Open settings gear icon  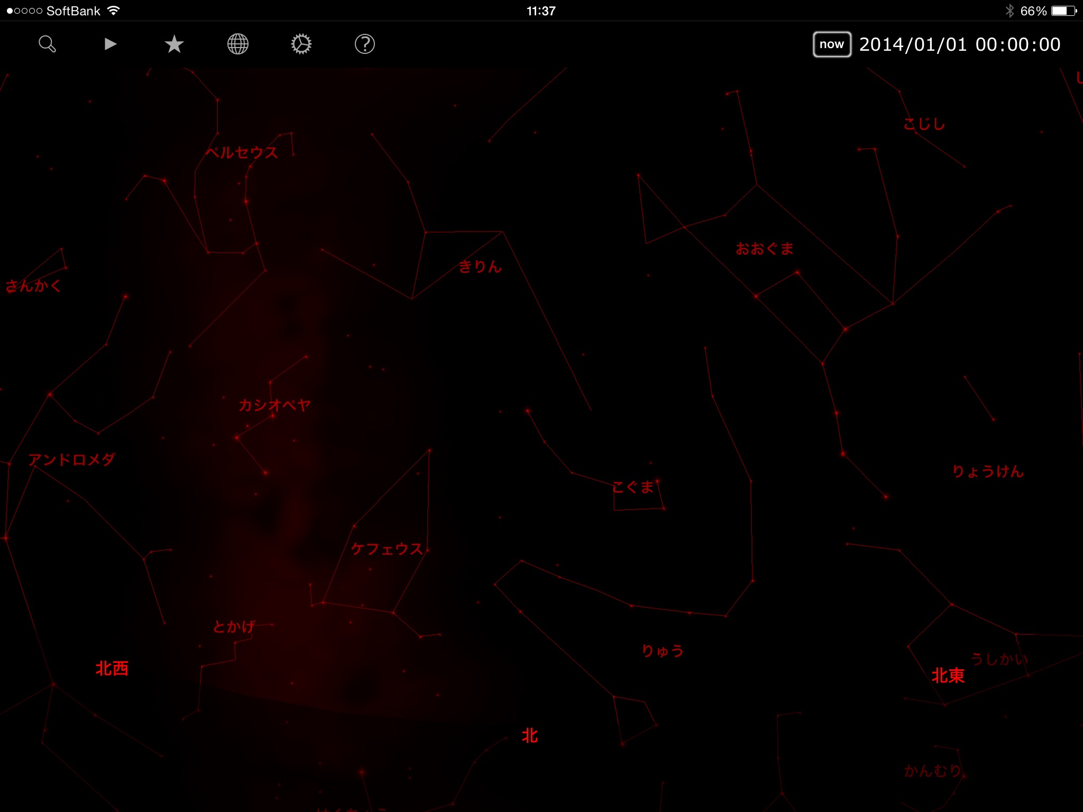click(301, 44)
